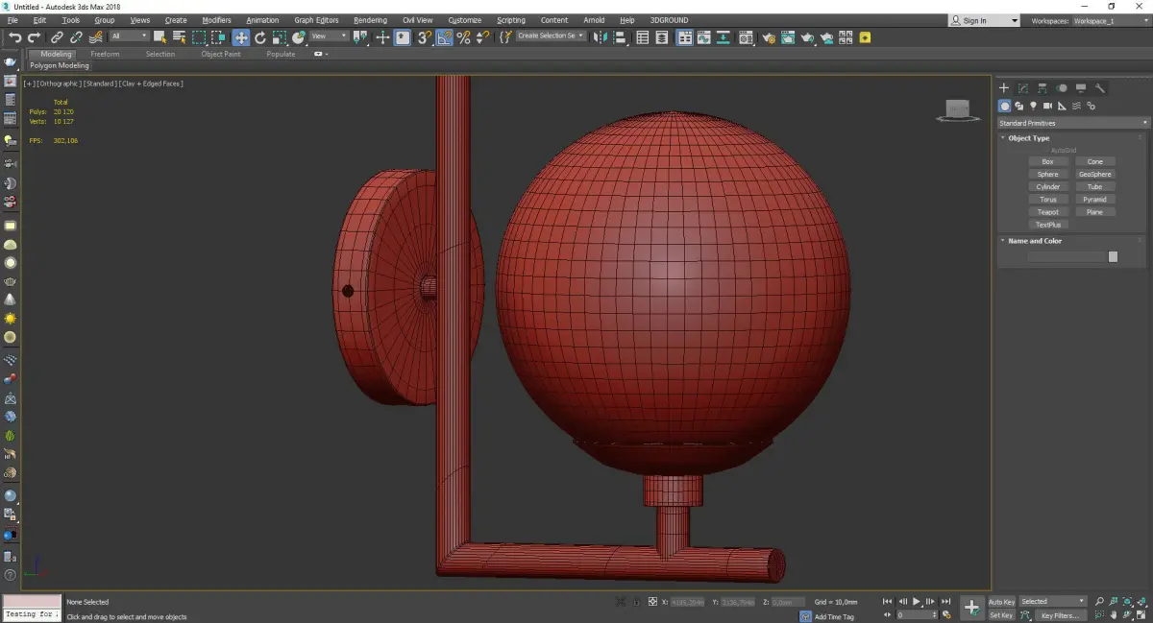Open the Layer Explorer icon

pyautogui.click(x=663, y=37)
